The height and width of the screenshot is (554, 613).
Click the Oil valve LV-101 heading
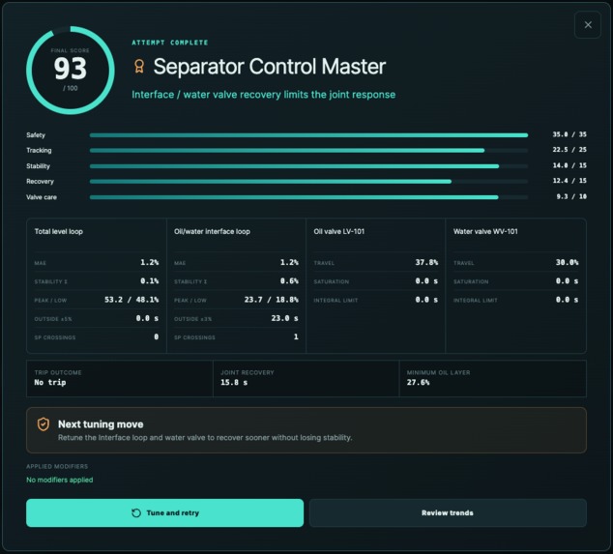(x=339, y=231)
